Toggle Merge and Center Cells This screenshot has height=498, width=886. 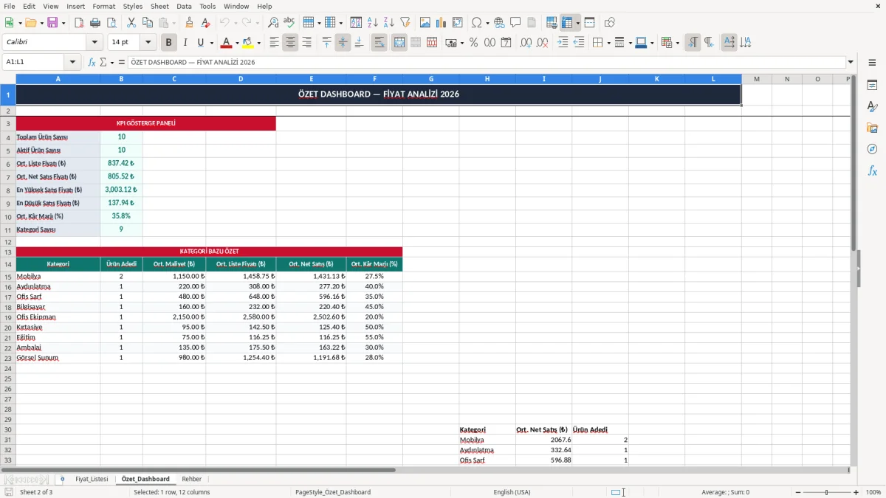pyautogui.click(x=399, y=43)
